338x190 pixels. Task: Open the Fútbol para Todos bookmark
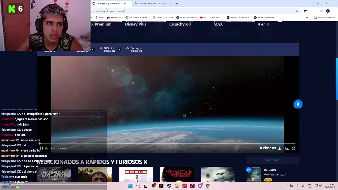coord(163,18)
